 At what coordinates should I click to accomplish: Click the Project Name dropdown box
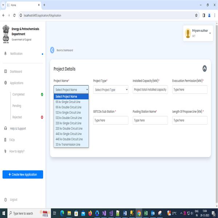[71, 89]
